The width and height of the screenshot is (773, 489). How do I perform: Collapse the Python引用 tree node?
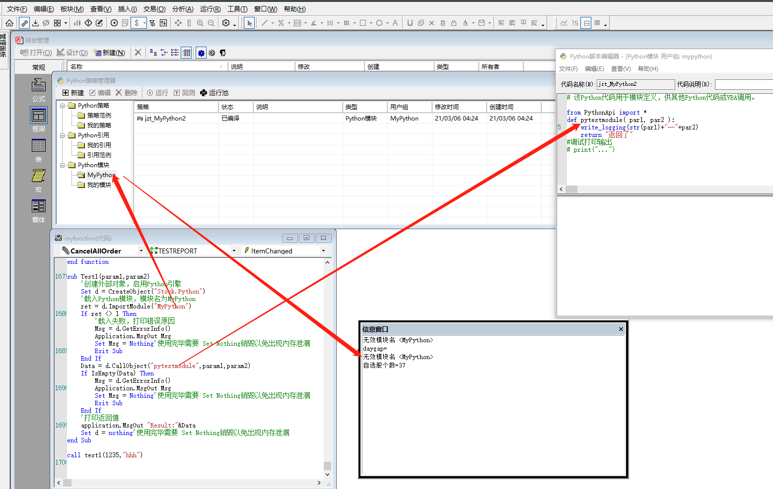[63, 135]
